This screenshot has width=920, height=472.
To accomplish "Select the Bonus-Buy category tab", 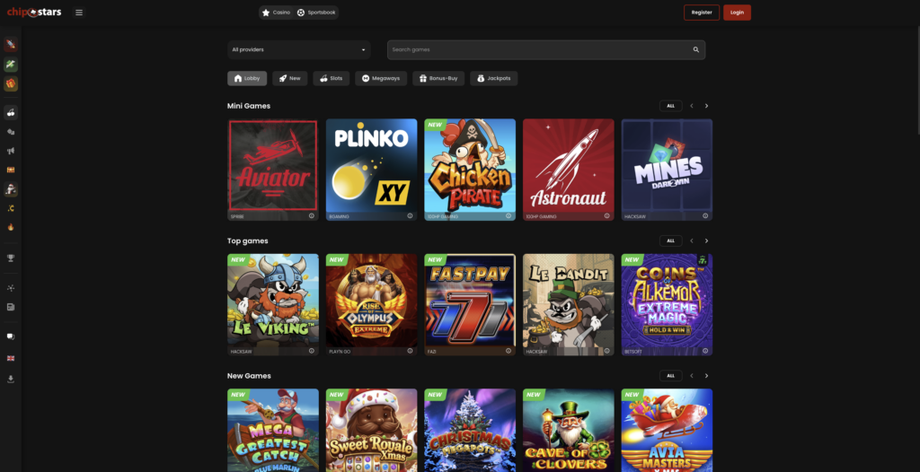I will coord(438,79).
